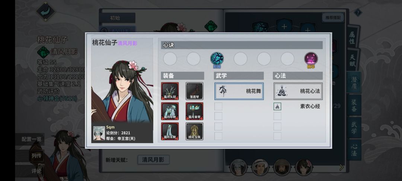The height and width of the screenshot is (181, 402).
Task: Select the 桃花心法 inner skill entry
Action: pyautogui.click(x=298, y=91)
